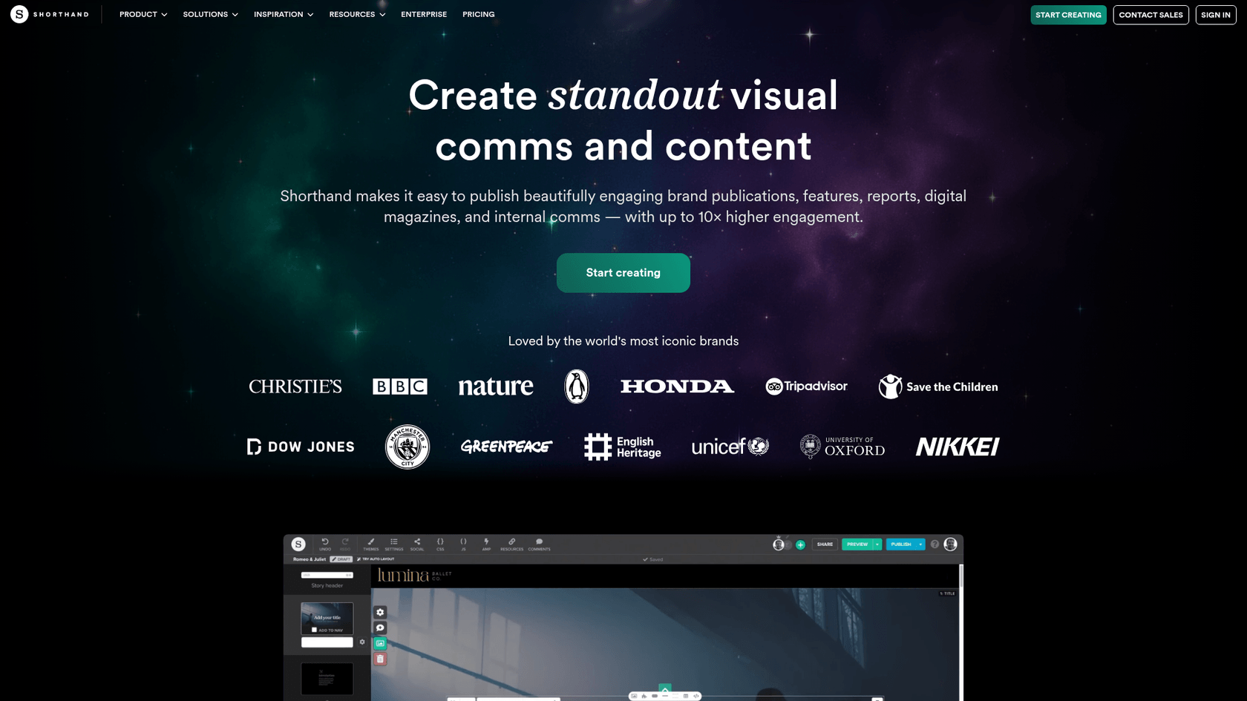Open the green media image icon on the section

tap(380, 643)
